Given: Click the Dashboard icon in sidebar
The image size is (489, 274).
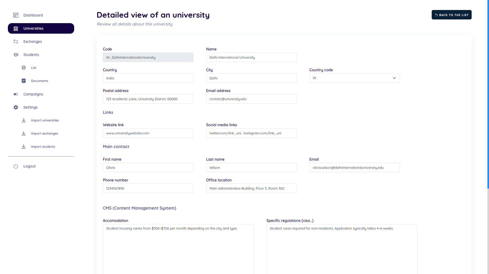Looking at the screenshot, I should pos(16,15).
